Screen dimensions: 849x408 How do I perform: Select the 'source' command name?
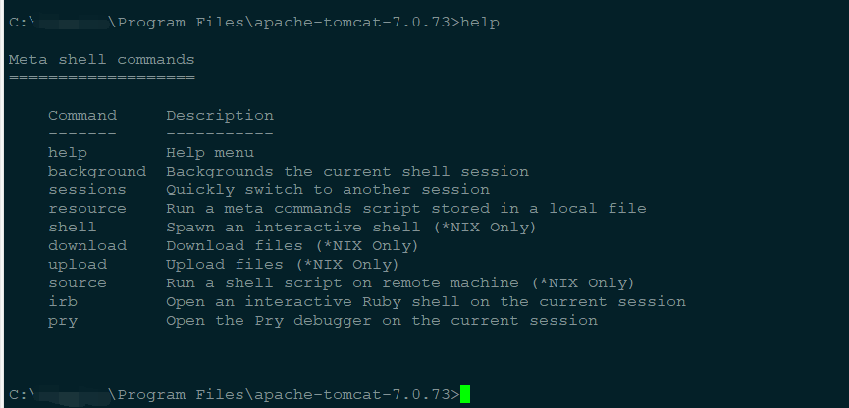coord(78,283)
